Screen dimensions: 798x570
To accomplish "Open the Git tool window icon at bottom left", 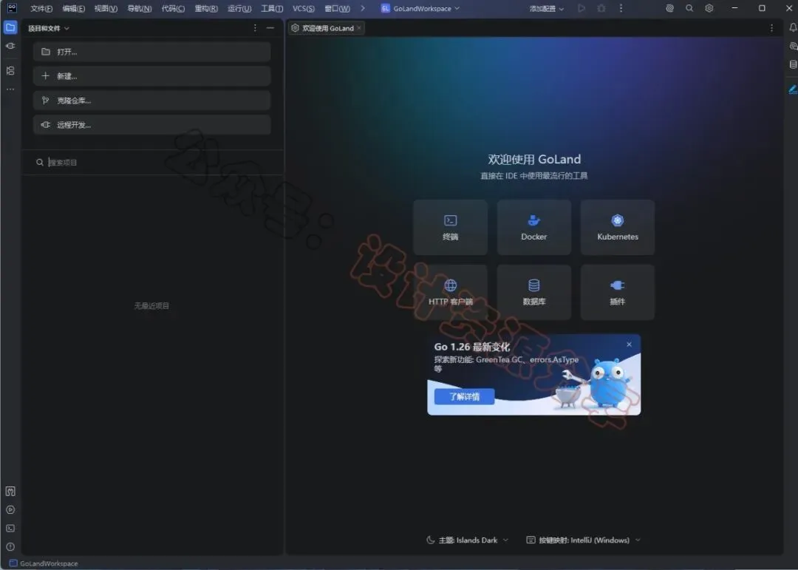I will 10,492.
